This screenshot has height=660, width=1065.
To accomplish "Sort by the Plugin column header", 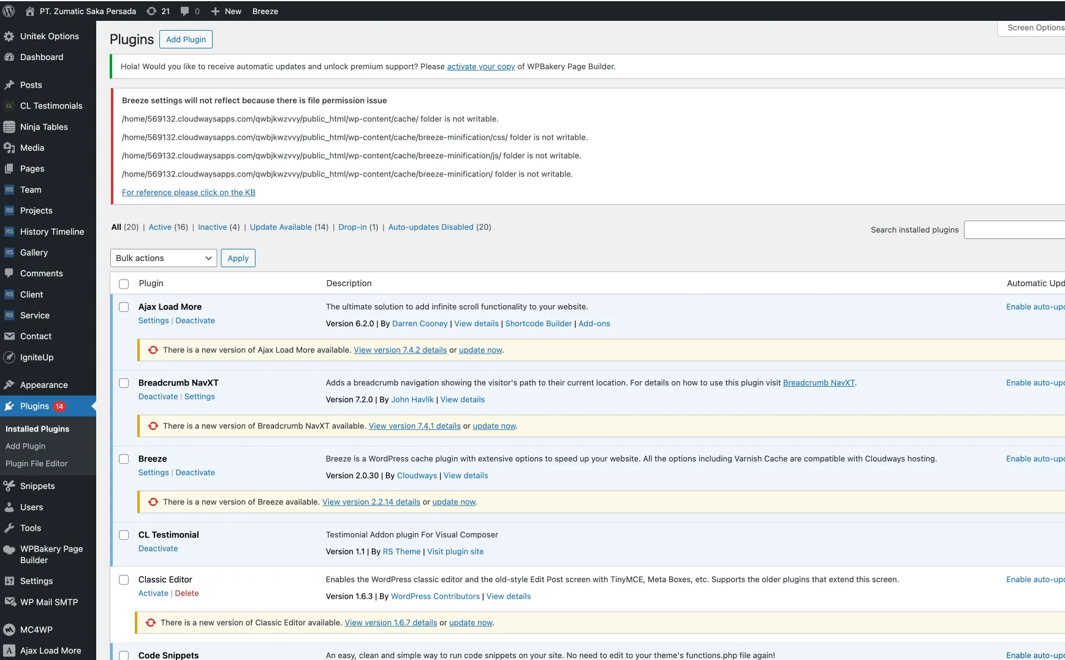I will [151, 283].
